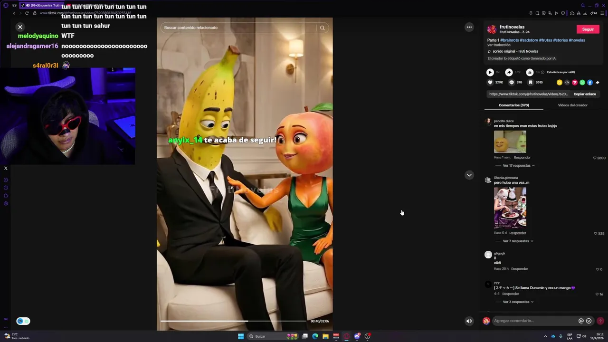Expand 'Ver 3 respuestas' under 777 comment
Screen dimensions: 608x342
518,302
